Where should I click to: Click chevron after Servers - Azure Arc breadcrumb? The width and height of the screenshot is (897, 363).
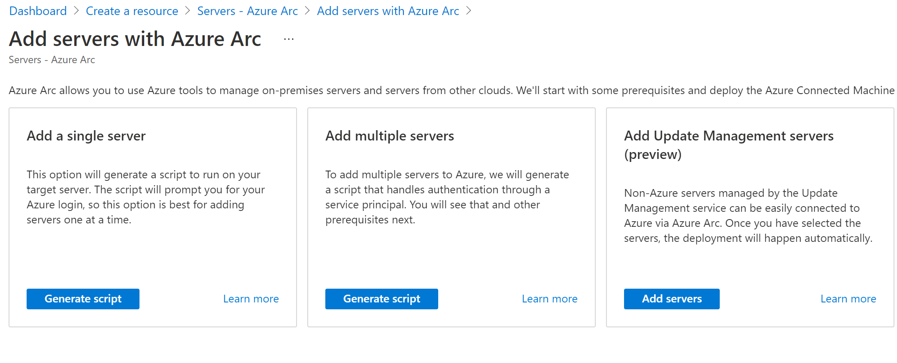[307, 11]
